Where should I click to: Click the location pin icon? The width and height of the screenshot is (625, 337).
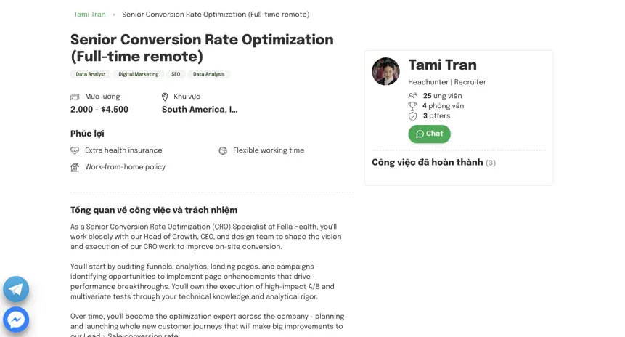165,97
